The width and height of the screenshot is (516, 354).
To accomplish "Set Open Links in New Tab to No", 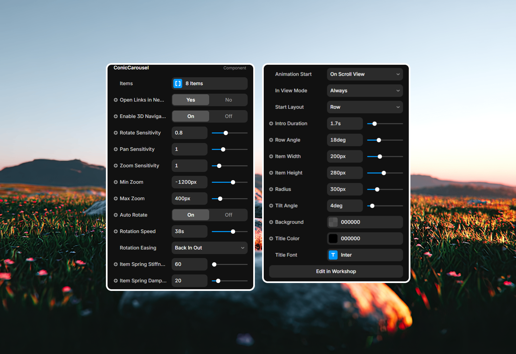I will [228, 100].
